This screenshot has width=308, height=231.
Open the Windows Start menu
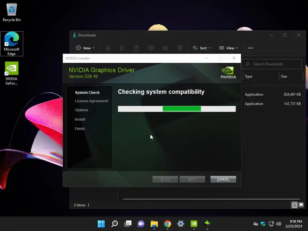(101, 224)
